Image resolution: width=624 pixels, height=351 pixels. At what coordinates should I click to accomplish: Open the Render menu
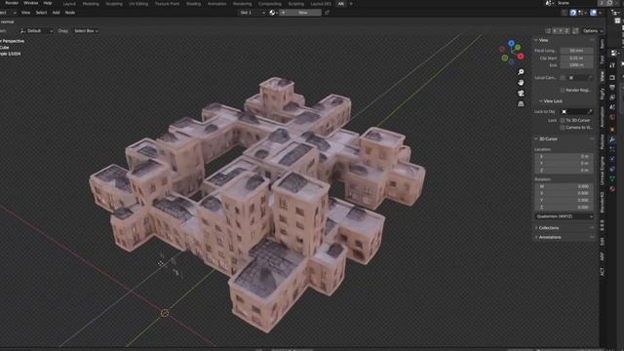(x=11, y=3)
